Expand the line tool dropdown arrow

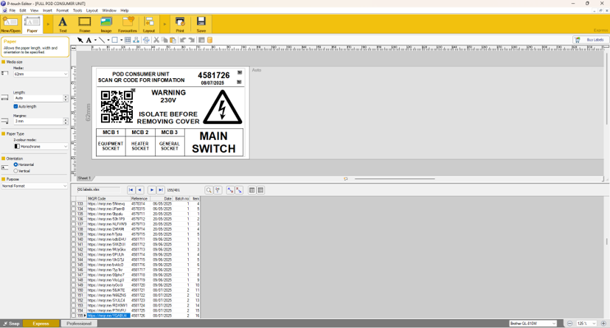coord(108,40)
